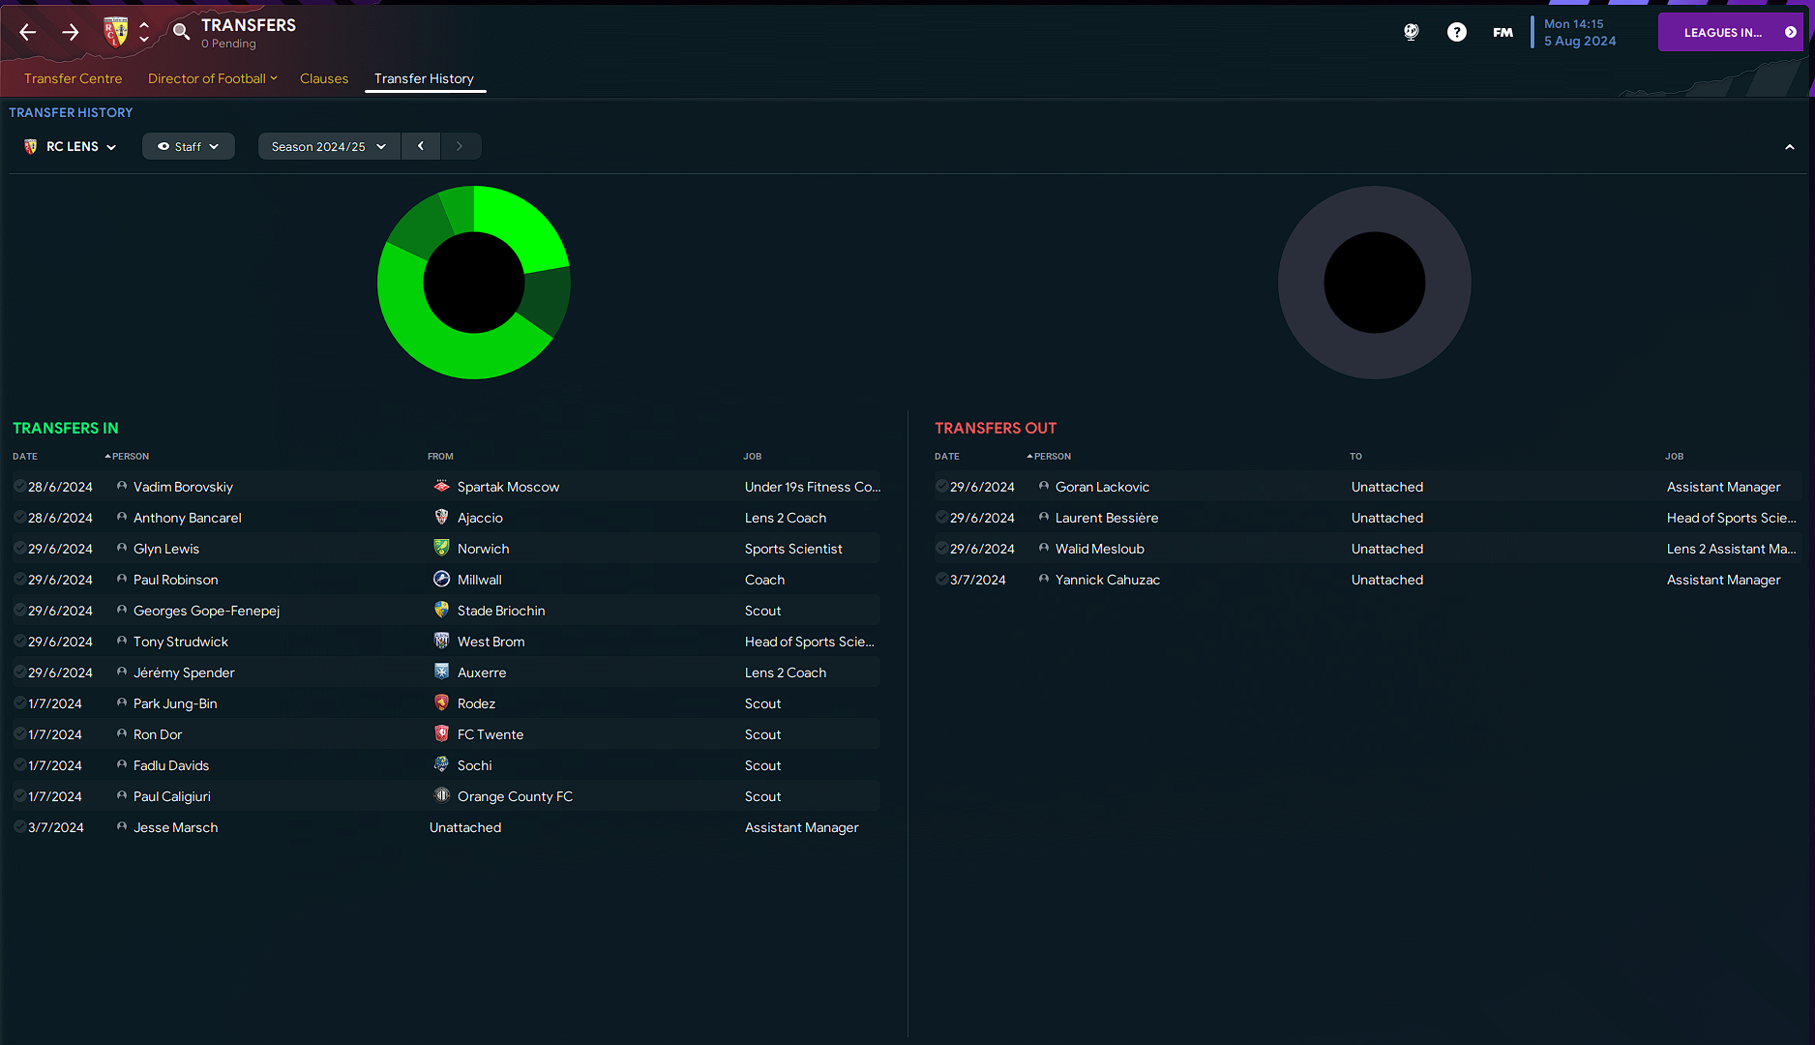1815x1045 pixels.
Task: Click the Auxerre club badge
Action: pyautogui.click(x=441, y=672)
